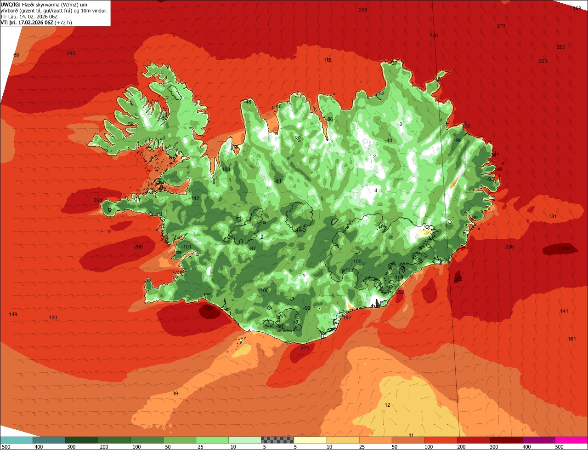Click the valid time line with '(+72 h)'

tap(36, 23)
